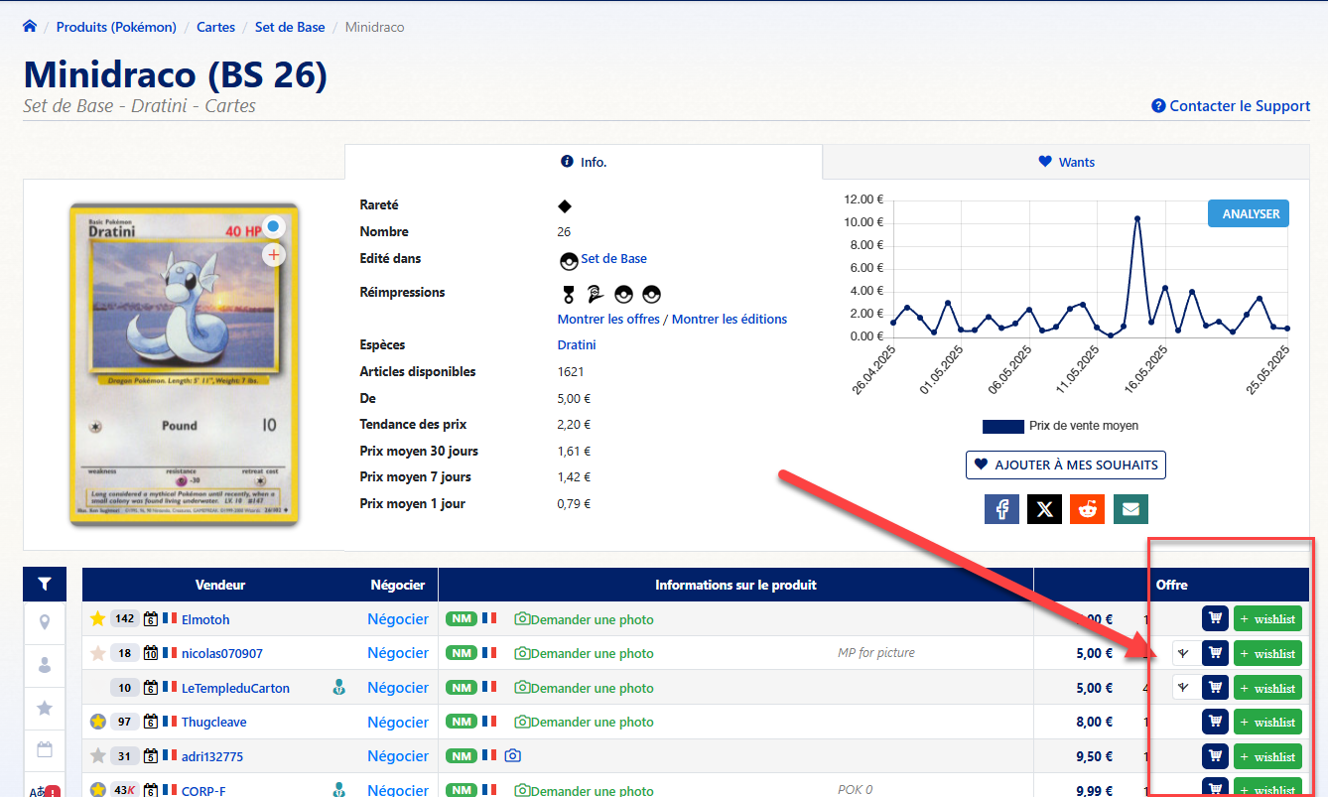Switch to the Wants tab
This screenshot has width=1328, height=797.
1066,162
